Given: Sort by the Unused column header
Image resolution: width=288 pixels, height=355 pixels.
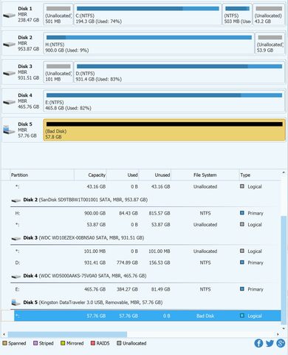Looking at the screenshot, I should click(x=155, y=175).
